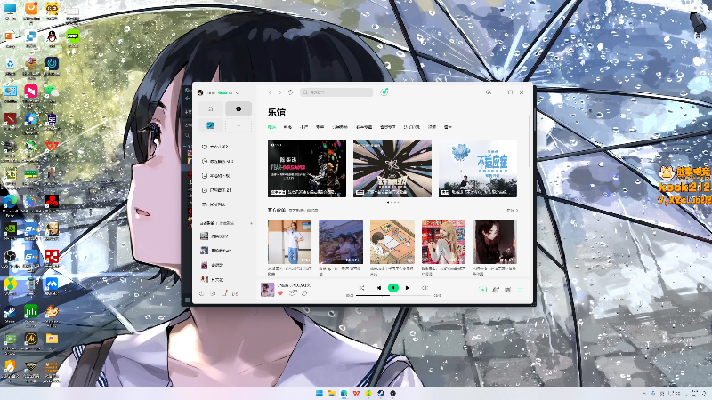Switch to the second tab under the heading
712x400 pixels.
pos(287,127)
